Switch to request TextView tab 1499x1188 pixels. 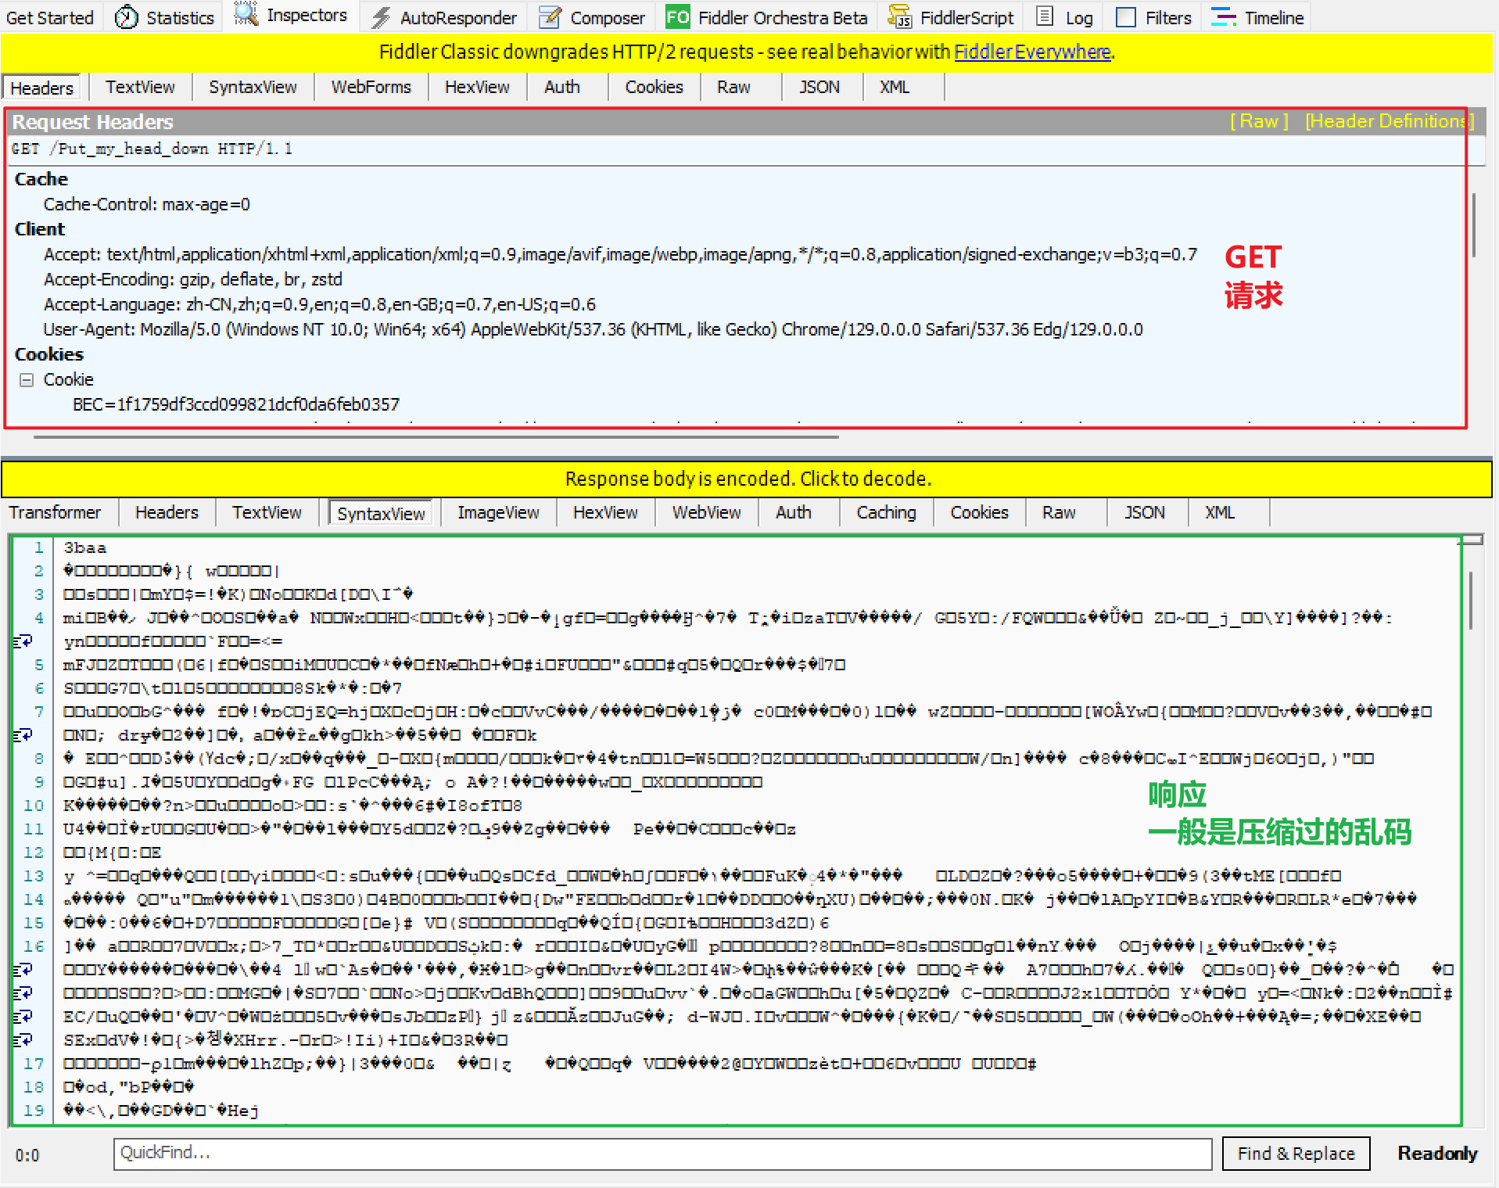tap(141, 87)
